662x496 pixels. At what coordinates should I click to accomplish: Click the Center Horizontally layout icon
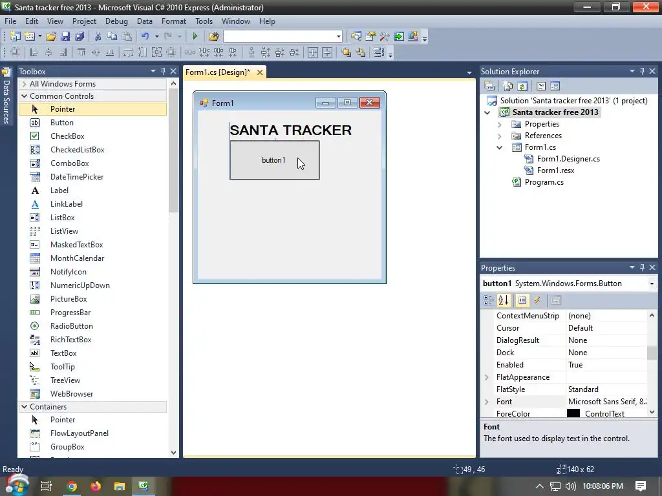313,52
